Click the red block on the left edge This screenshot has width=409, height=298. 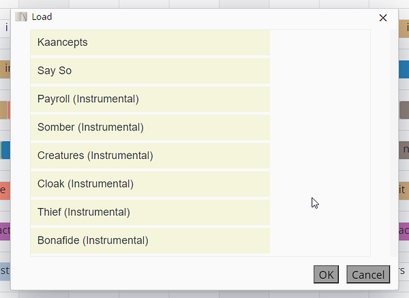click(4, 191)
